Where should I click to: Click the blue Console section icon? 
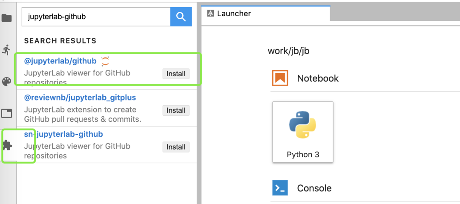point(280,188)
